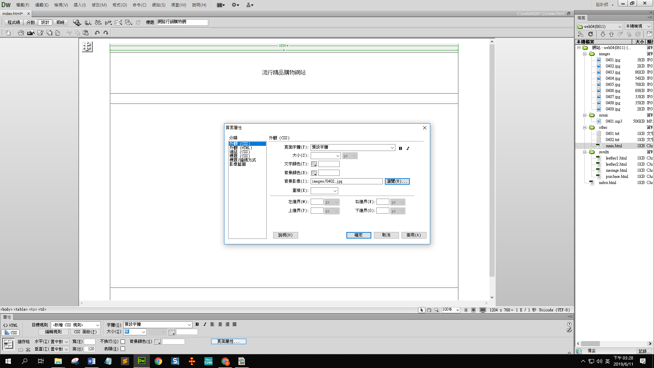This screenshot has height=368, width=654.
Task: Click the 瀏覽 Browse button
Action: point(397,181)
